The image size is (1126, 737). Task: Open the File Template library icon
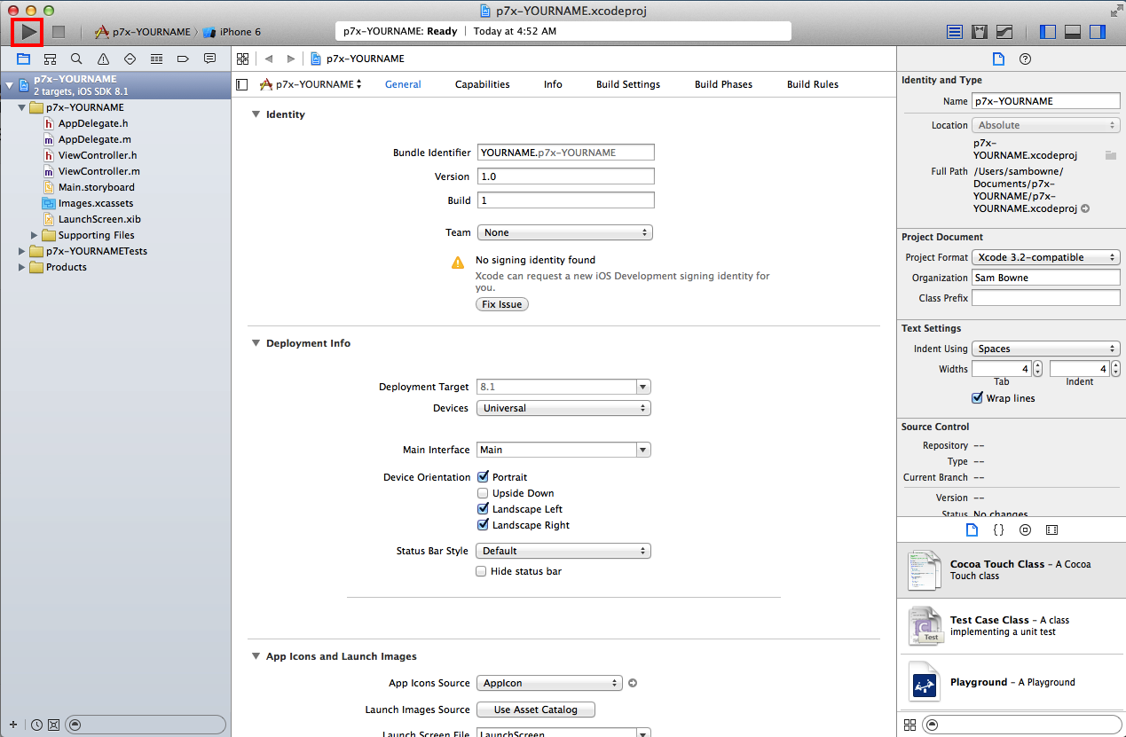point(972,529)
